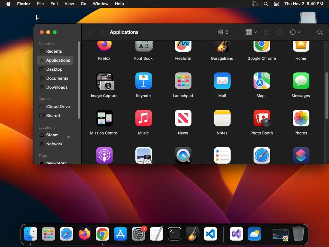Select the Reminders app icon
This screenshot has height=247, width=329.
point(222,155)
